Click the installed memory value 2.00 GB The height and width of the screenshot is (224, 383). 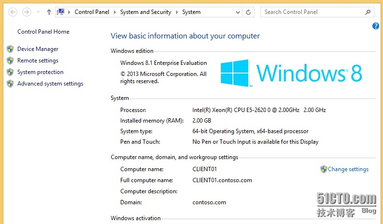[202, 121]
